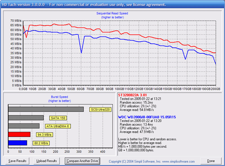225x166 pixels.
Task: Click the Save Results button
Action: (x=17, y=161)
